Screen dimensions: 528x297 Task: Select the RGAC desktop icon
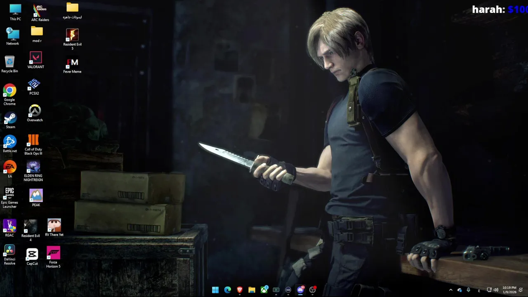pos(9,229)
